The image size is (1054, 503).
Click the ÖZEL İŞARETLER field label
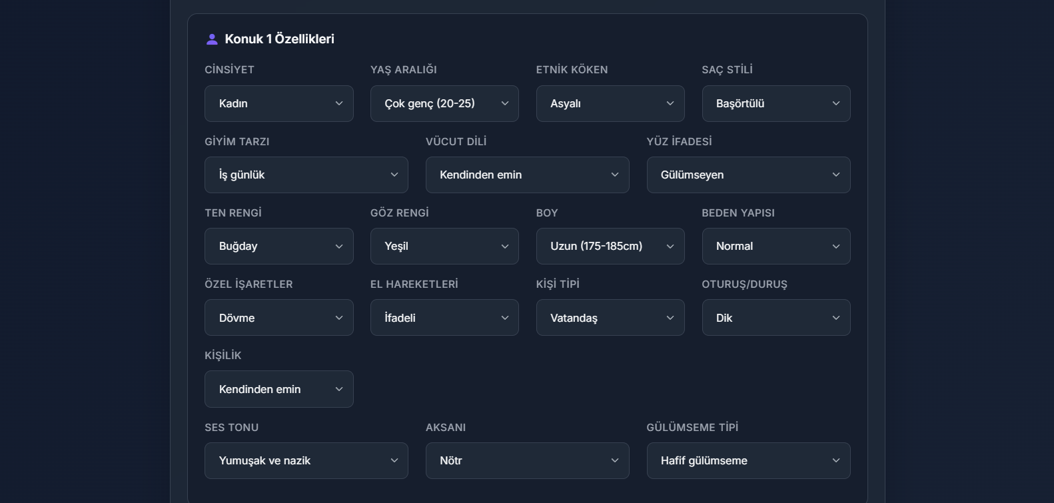click(x=249, y=284)
